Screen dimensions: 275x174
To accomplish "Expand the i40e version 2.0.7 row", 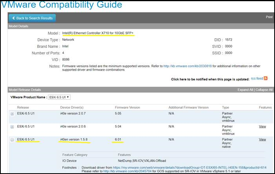I will click(x=12, y=114).
